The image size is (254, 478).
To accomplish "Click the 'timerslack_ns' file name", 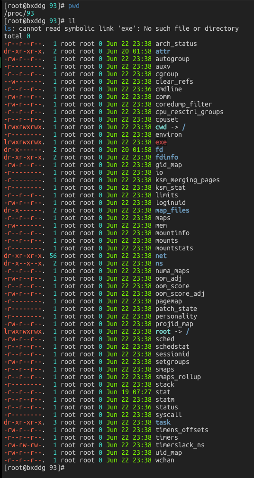I will [x=180, y=445].
